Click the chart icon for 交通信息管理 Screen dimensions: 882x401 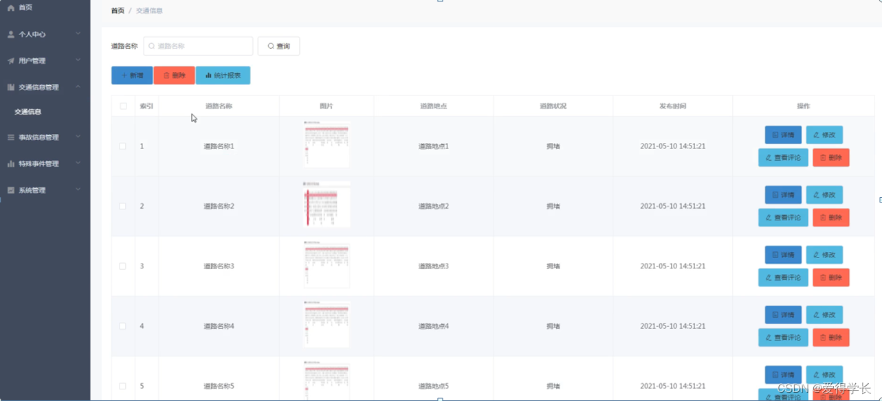[11, 87]
